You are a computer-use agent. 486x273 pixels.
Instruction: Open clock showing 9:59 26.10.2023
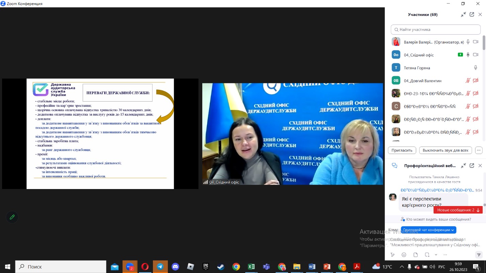tap(458, 267)
